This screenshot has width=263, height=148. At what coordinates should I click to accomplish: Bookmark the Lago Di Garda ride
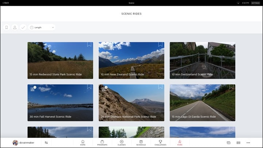tap(231, 87)
